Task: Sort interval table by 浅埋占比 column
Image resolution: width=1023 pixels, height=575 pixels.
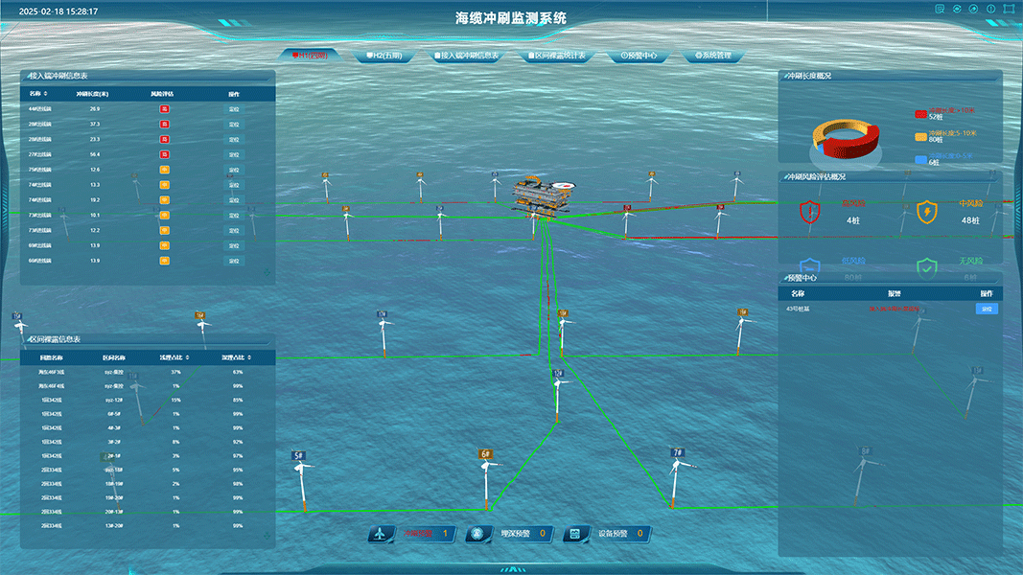Action: point(174,357)
